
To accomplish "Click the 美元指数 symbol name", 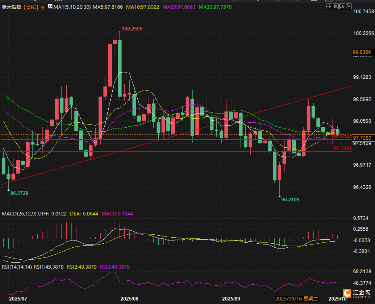I will pos(12,7).
